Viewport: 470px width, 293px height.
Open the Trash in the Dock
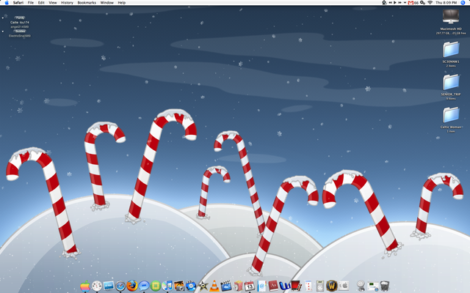click(385, 286)
